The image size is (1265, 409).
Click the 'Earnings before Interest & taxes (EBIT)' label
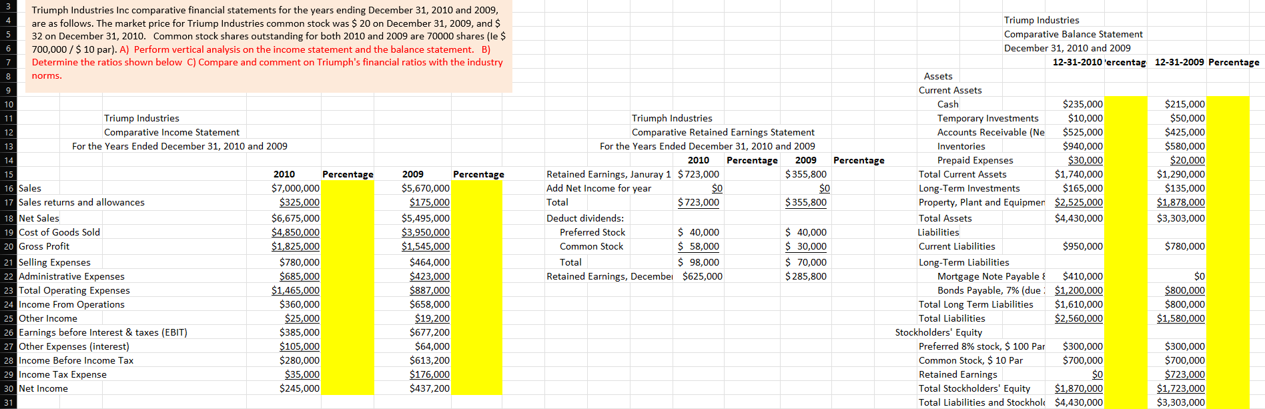coord(103,332)
